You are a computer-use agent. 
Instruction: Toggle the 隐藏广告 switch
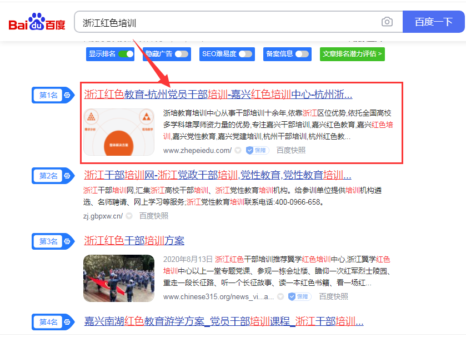tap(182, 54)
